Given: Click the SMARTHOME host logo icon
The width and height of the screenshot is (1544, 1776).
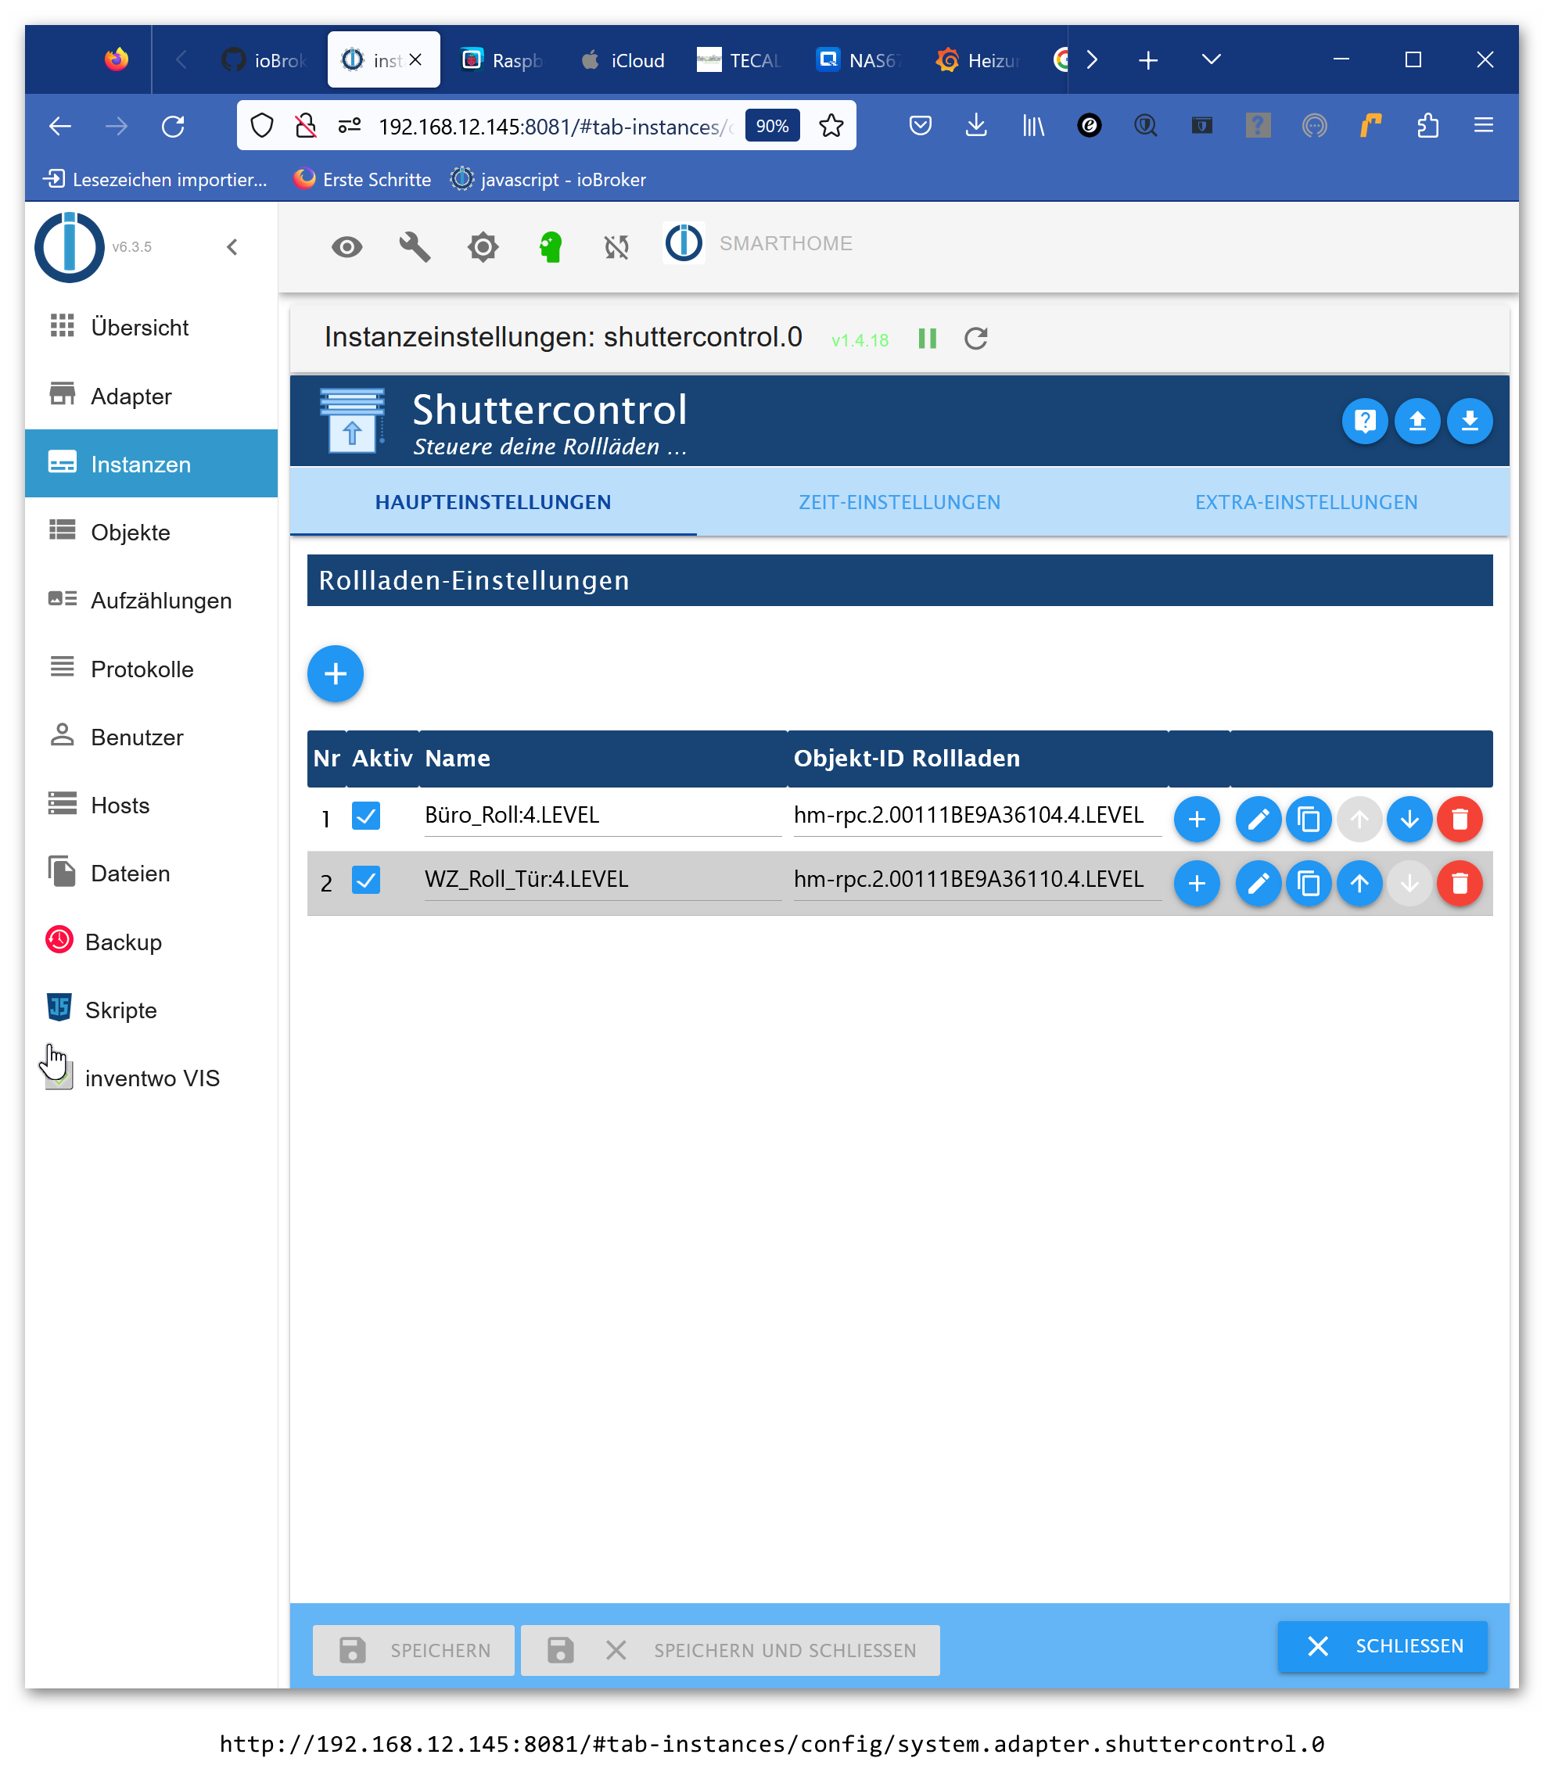Looking at the screenshot, I should (x=684, y=244).
